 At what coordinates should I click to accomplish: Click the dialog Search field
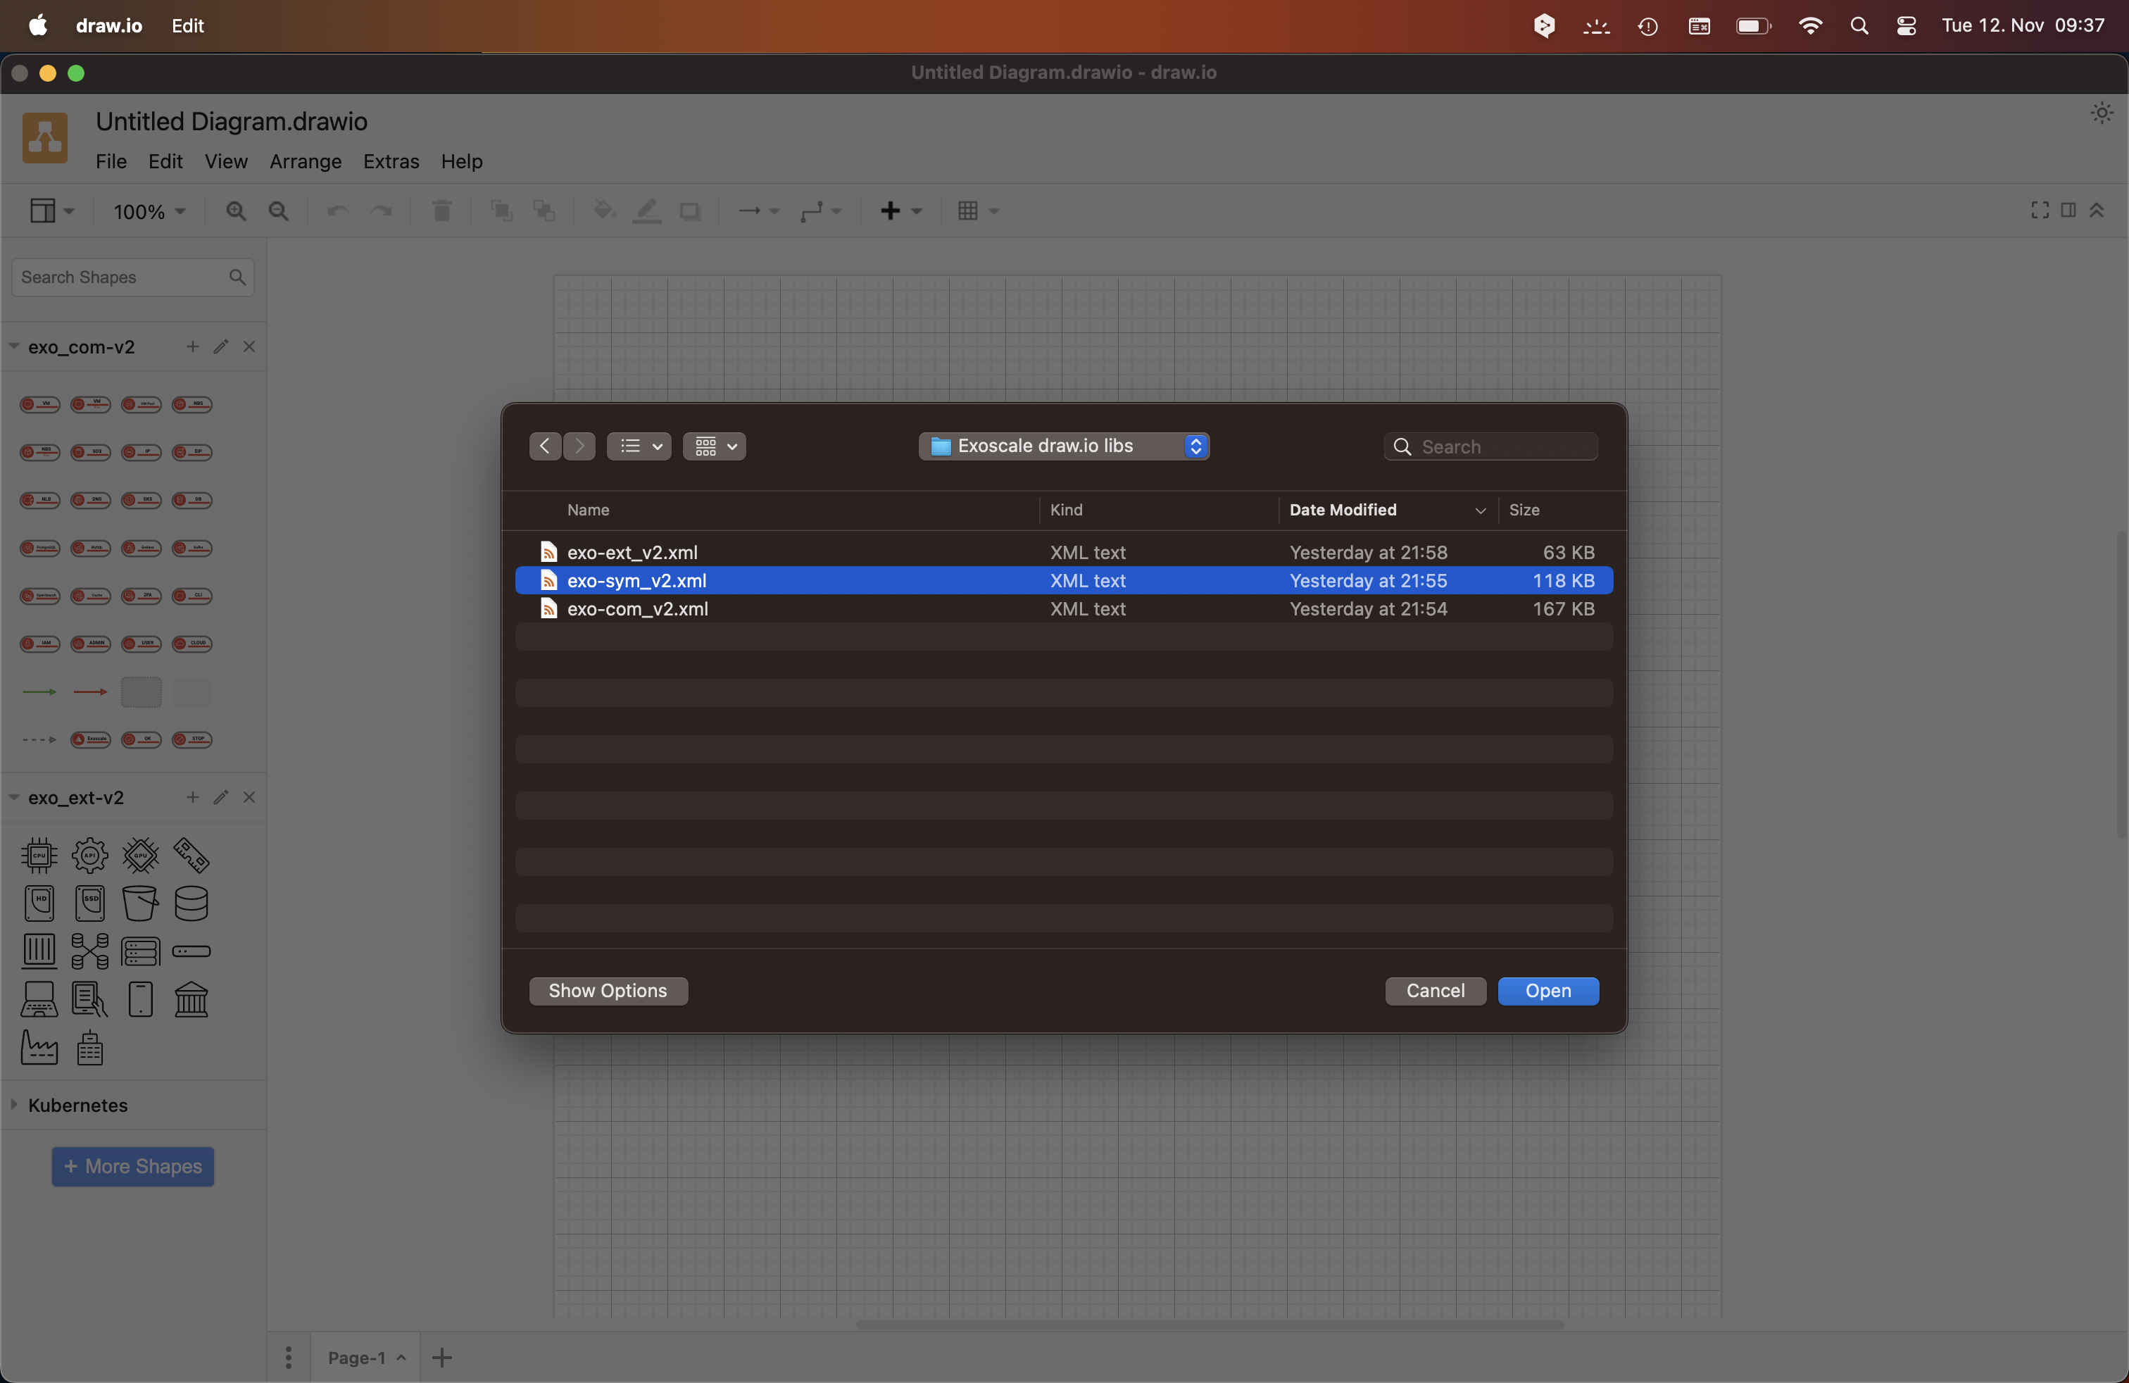coord(1491,446)
